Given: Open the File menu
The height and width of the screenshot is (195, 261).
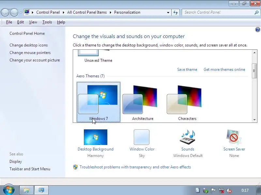Looking at the screenshot, I should (x=9, y=22).
